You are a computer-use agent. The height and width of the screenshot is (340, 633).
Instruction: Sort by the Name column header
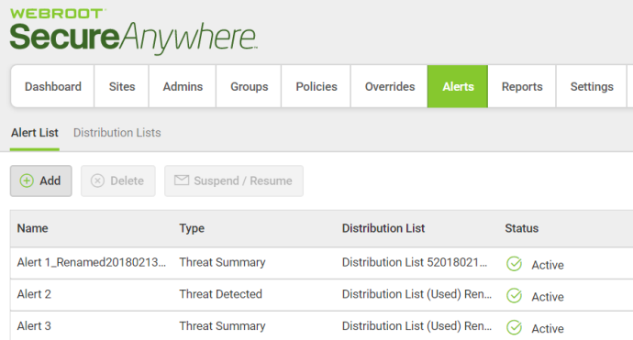(x=32, y=228)
